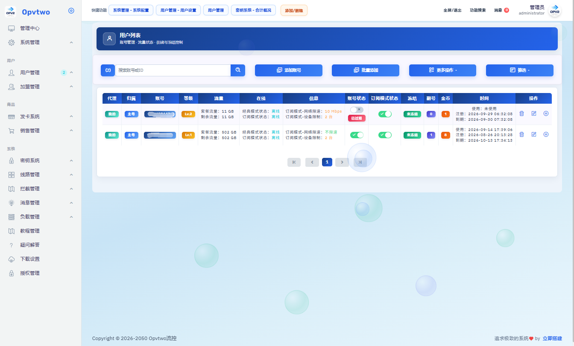This screenshot has height=346, width=574.
Task: Expand the 发卡系统 sidebar menu
Action: point(41,116)
